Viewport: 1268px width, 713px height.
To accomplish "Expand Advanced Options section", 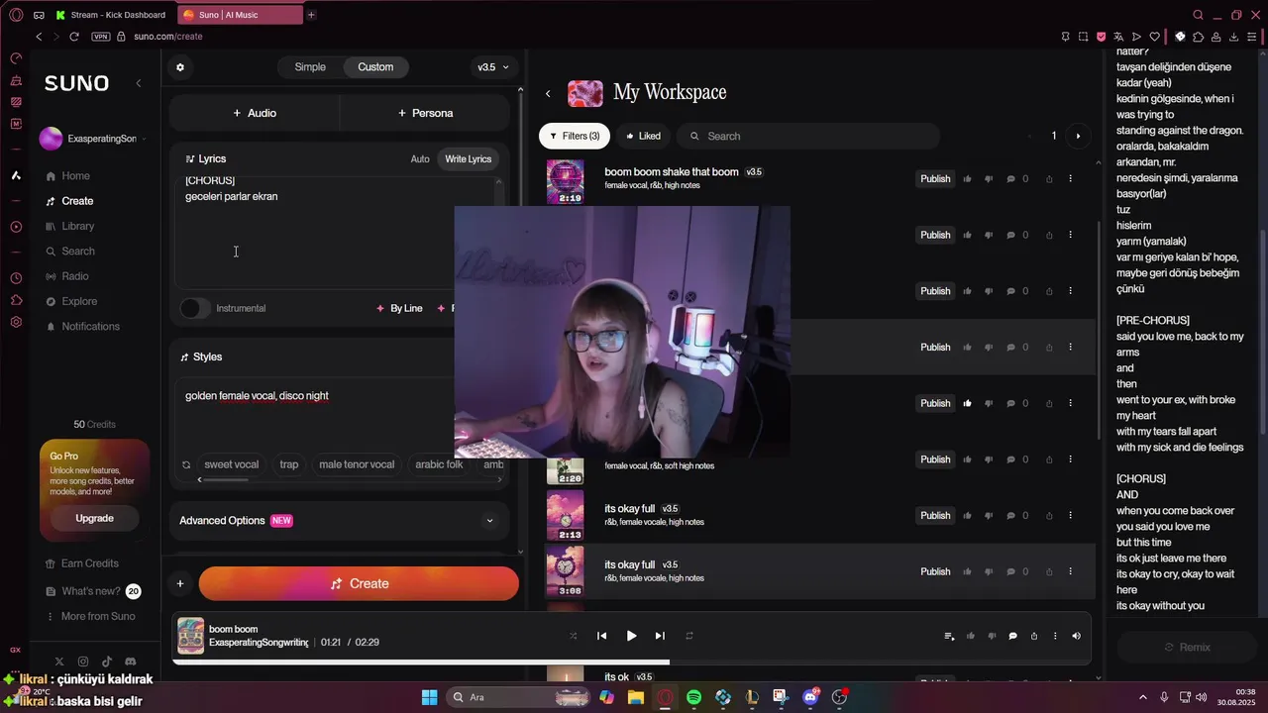I will tap(339, 521).
